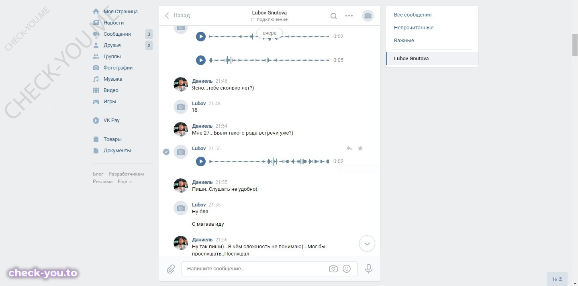
Task: Click the Друзья requests badge showing 2
Action: point(149,45)
